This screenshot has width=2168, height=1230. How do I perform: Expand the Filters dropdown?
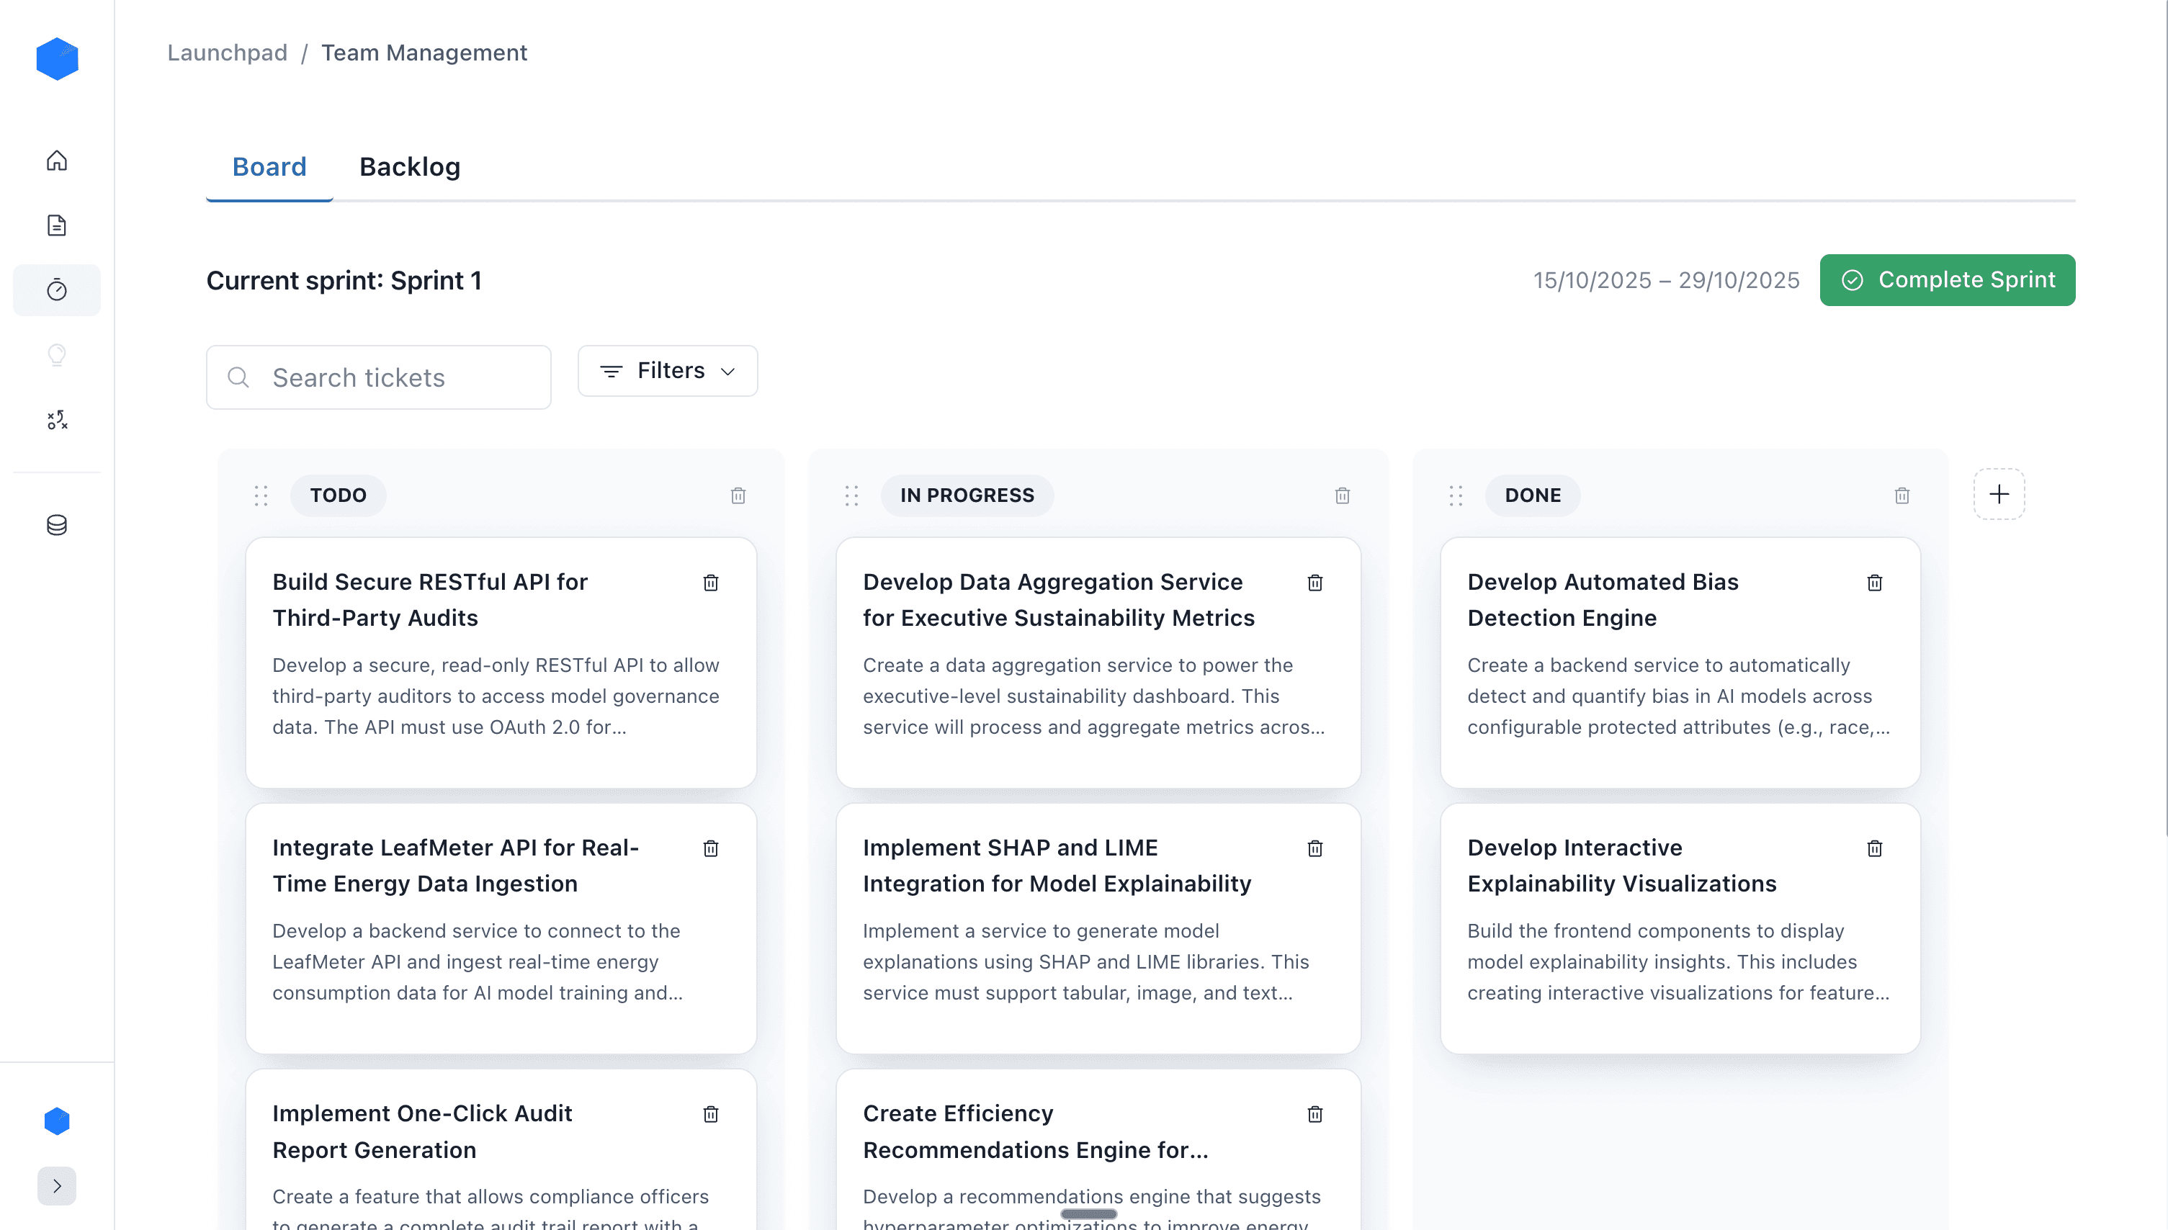pos(668,371)
